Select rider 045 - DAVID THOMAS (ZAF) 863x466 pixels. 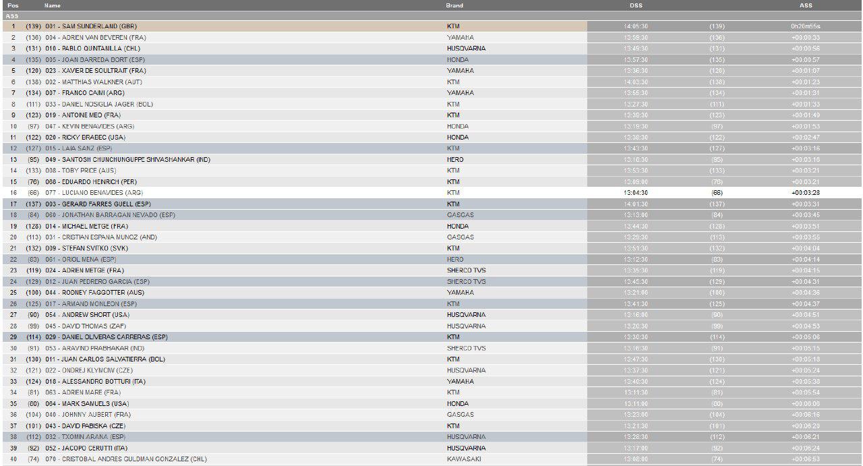(x=85, y=326)
